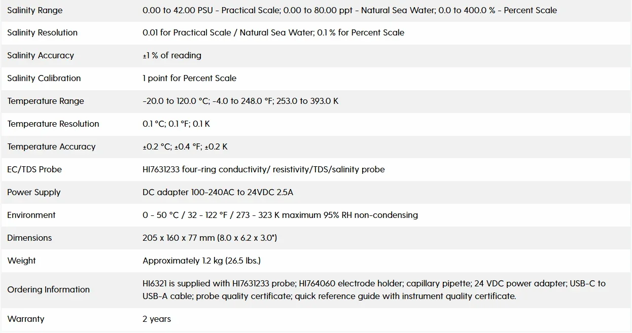Click the ±1 % of reading value

pos(172,55)
